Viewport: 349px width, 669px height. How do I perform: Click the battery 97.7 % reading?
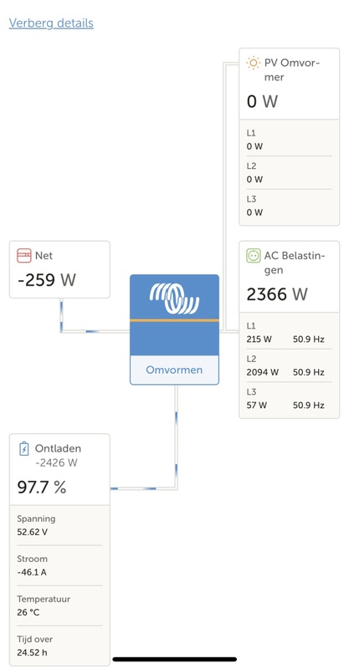[42, 488]
